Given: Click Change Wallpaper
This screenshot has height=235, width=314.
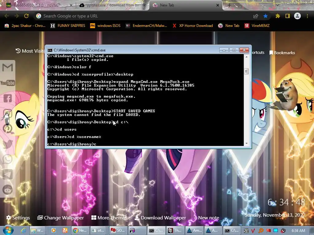Looking at the screenshot, I should pos(60,218).
